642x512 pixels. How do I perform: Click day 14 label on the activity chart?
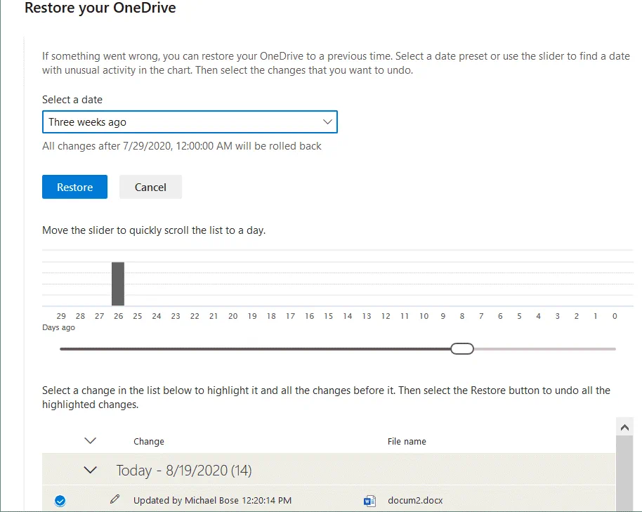coord(347,316)
